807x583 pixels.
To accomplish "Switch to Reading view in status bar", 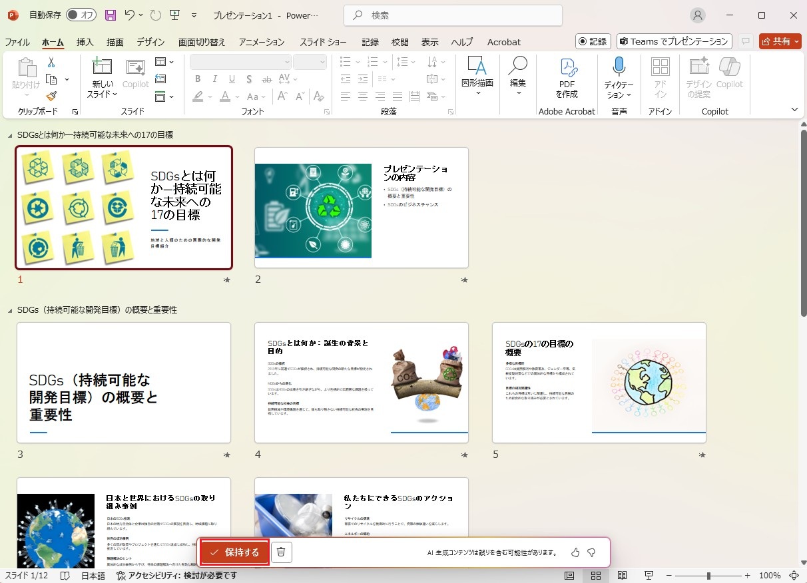I will (x=622, y=575).
